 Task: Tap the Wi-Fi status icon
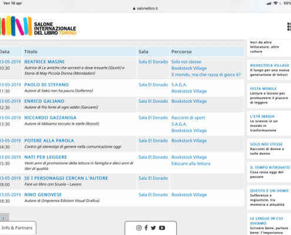[276, 4]
